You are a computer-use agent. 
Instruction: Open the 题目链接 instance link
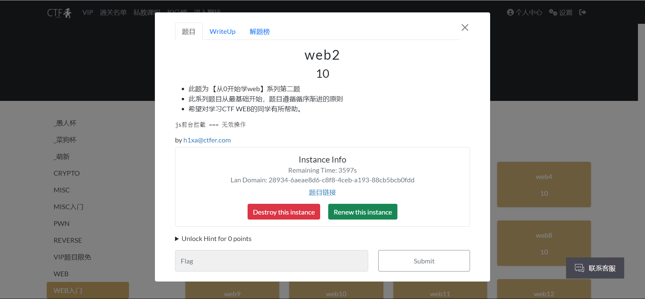click(x=322, y=192)
